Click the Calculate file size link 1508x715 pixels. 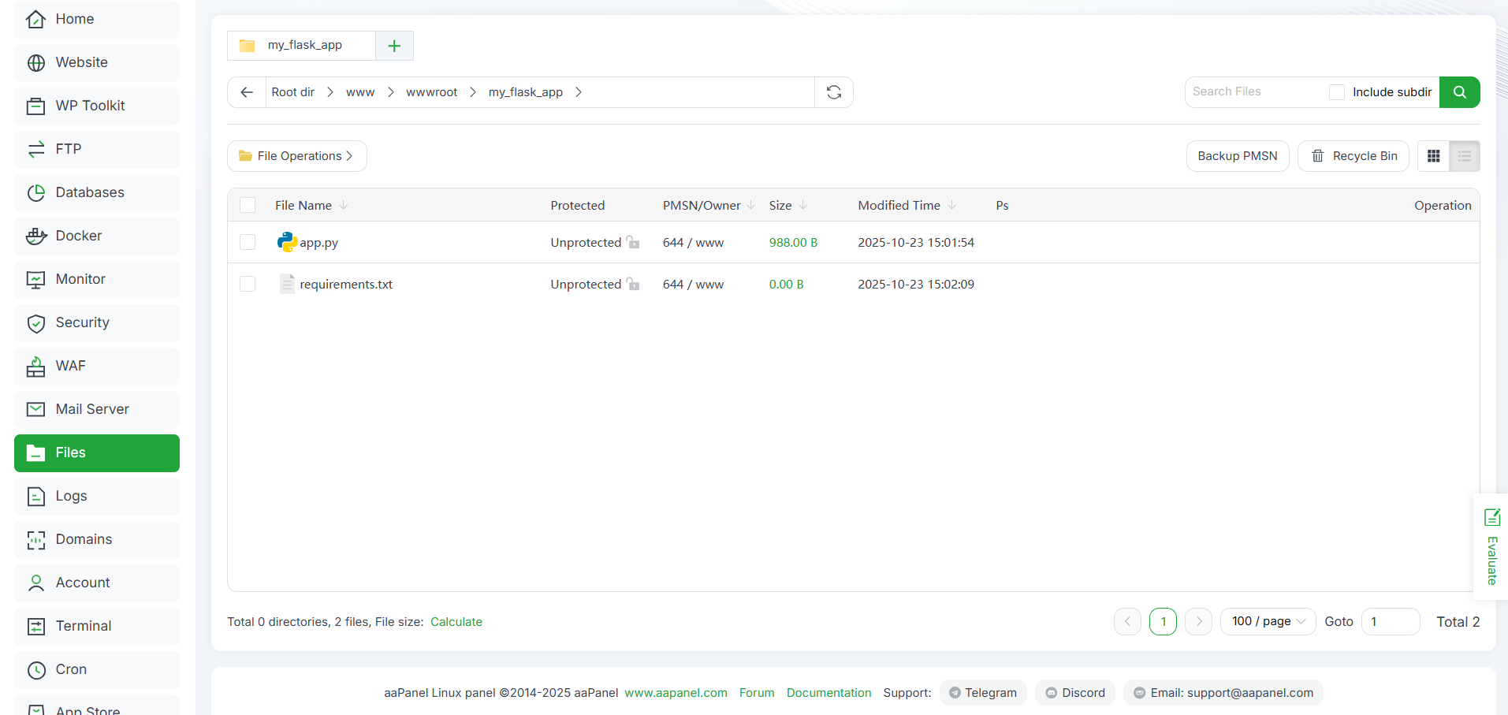pyautogui.click(x=456, y=622)
